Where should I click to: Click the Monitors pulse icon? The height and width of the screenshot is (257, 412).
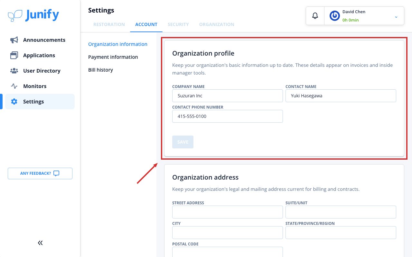(14, 86)
